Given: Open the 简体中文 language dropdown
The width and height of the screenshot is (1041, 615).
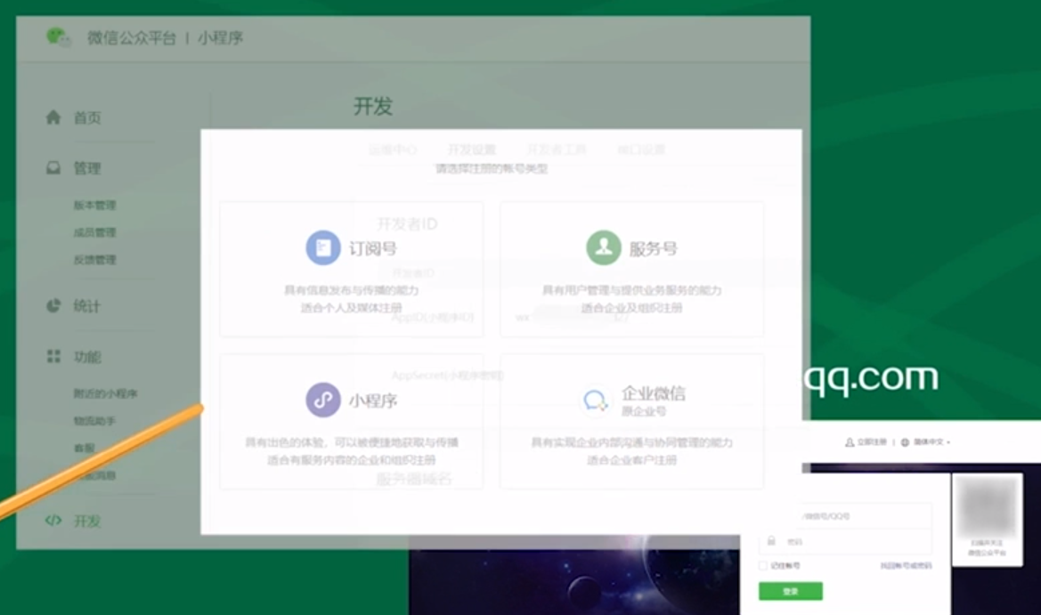Looking at the screenshot, I should pos(926,442).
